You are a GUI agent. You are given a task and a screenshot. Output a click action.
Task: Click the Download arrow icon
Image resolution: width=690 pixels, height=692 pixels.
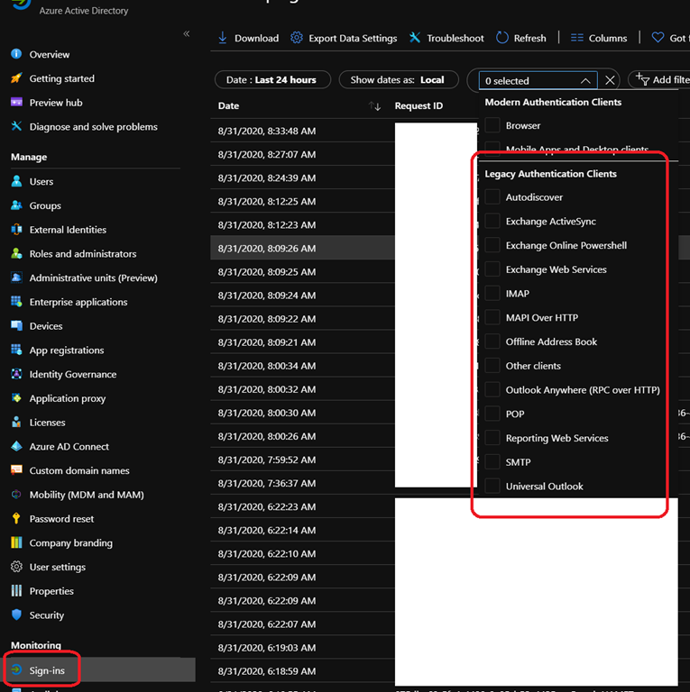pos(223,38)
